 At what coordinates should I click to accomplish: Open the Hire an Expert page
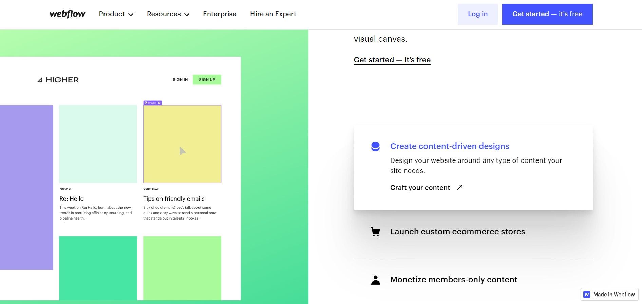tap(273, 14)
